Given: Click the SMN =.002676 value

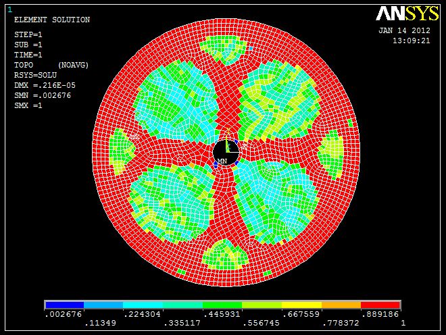Looking at the screenshot, I should [43, 95].
